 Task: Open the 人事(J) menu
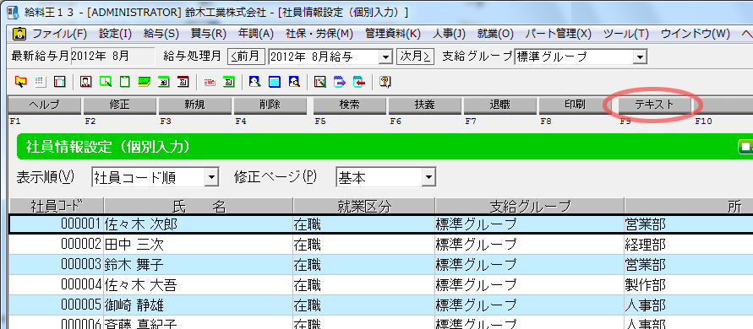(x=449, y=34)
